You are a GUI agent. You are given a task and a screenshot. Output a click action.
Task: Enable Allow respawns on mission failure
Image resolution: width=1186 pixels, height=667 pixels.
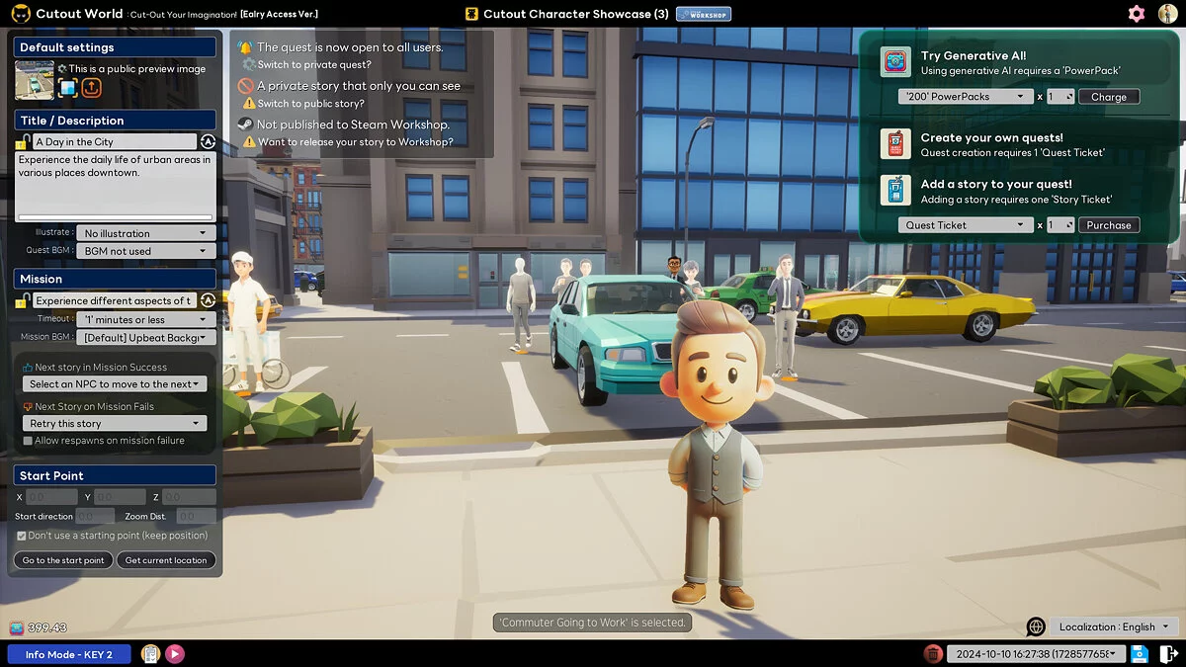(28, 441)
